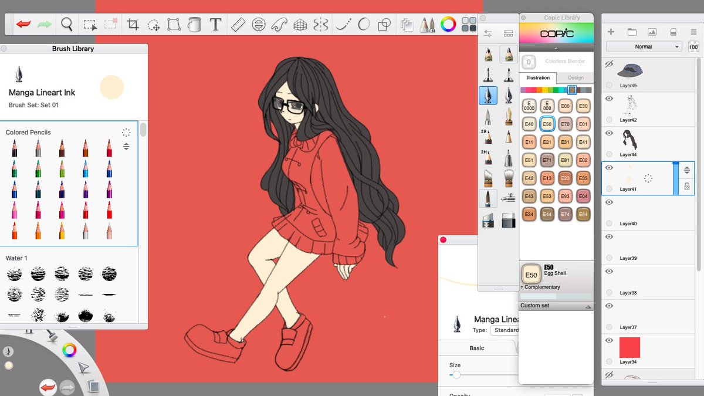Open Colored Pencils brush set options circle
The height and width of the screenshot is (396, 704).
126,133
